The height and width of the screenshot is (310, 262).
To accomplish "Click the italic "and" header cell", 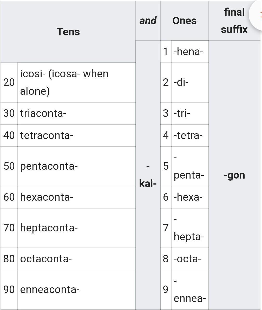I will [148, 21].
